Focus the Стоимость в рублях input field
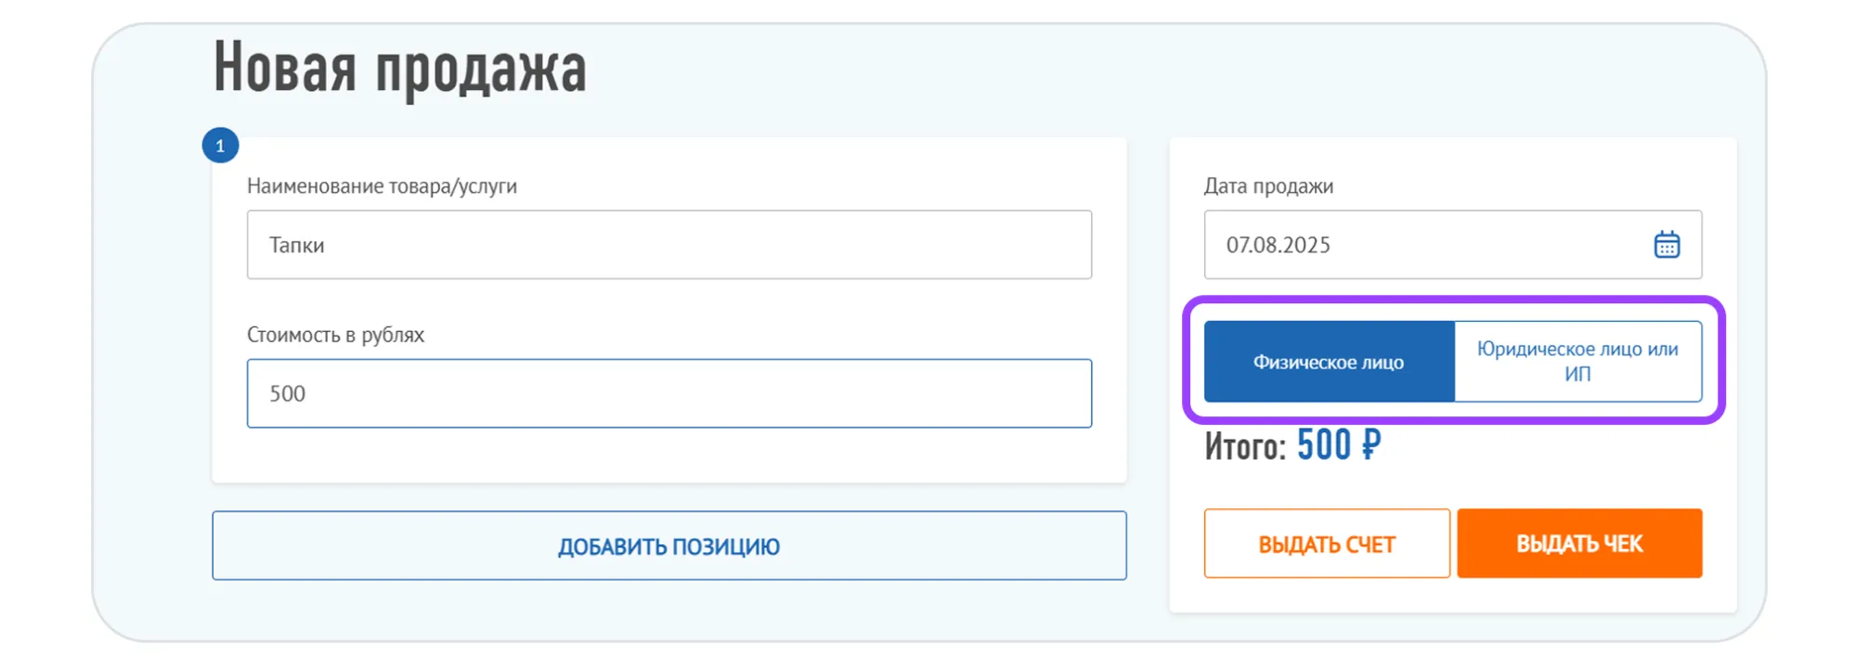Viewport: 1856px width, 665px height. click(x=668, y=393)
